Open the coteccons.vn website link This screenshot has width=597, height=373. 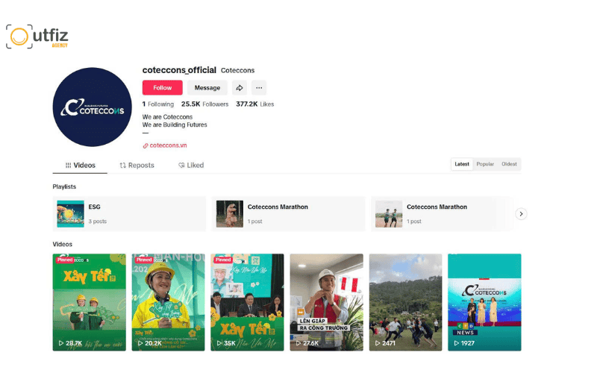[168, 145]
